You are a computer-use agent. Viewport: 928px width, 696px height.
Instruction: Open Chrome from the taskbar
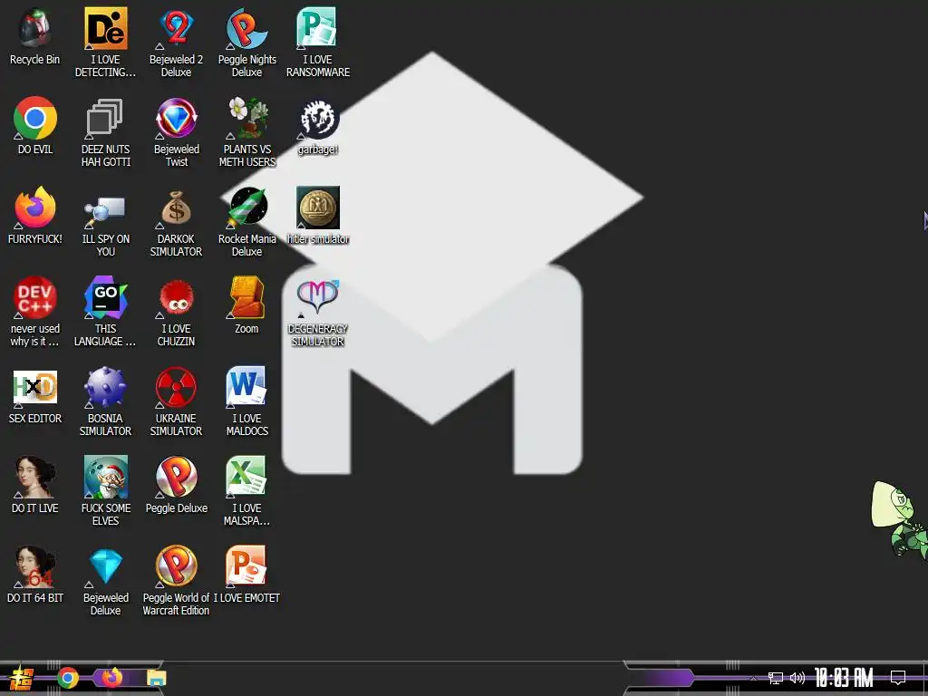(x=67, y=678)
